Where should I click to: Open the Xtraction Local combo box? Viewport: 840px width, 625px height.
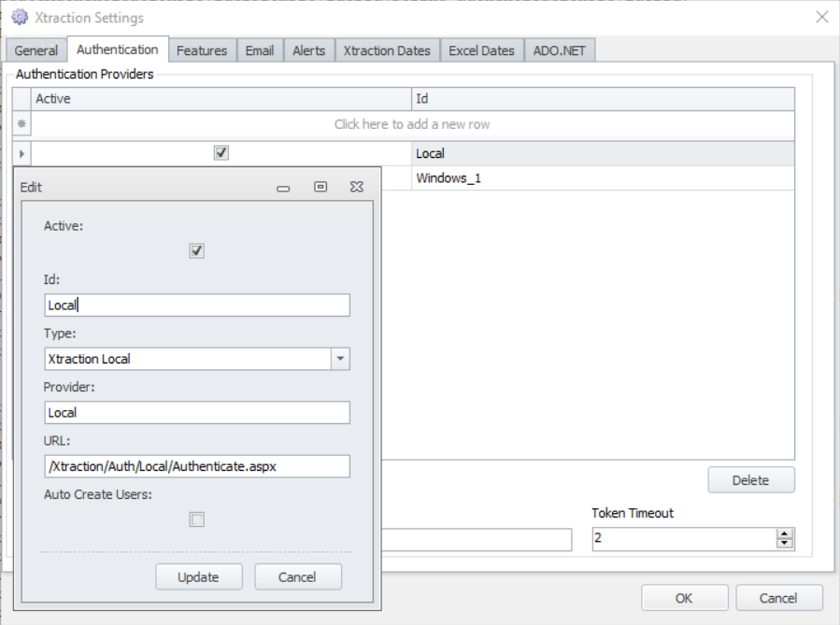187,359
